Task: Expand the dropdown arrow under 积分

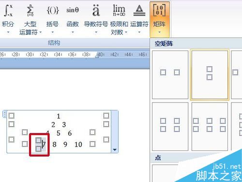Action: pyautogui.click(x=8, y=32)
